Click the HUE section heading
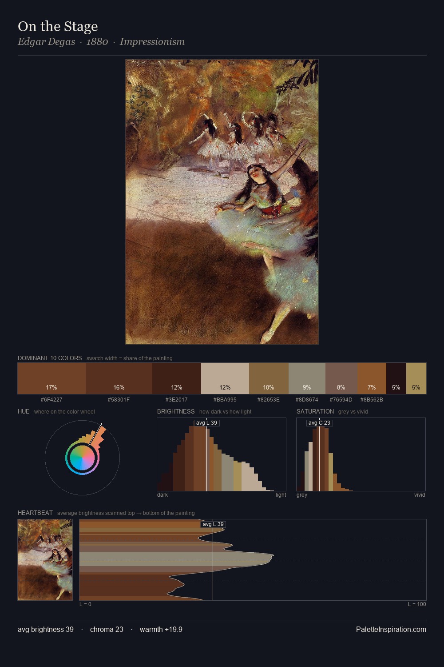 pos(24,412)
